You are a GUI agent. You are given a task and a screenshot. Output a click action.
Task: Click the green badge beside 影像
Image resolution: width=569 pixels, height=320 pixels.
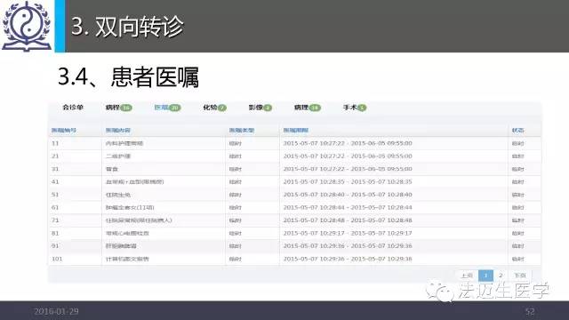268,108
